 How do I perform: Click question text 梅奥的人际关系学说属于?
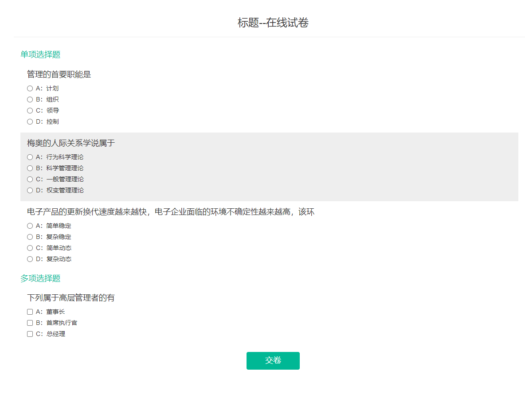(71, 143)
